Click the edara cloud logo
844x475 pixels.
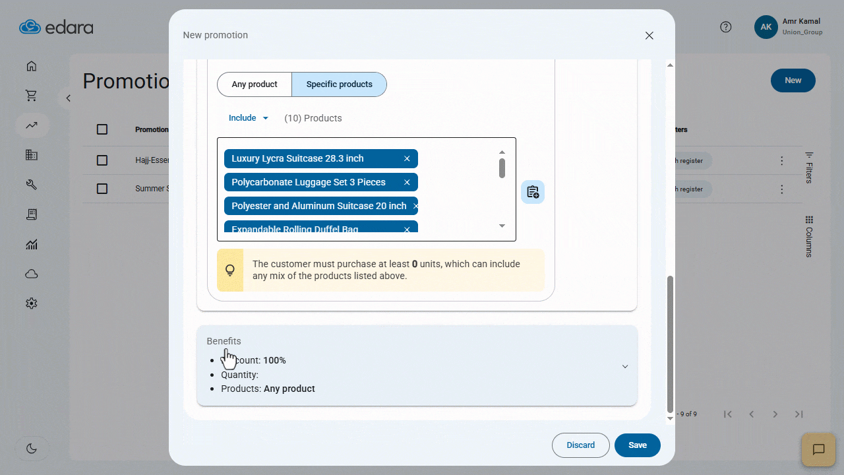click(x=56, y=27)
